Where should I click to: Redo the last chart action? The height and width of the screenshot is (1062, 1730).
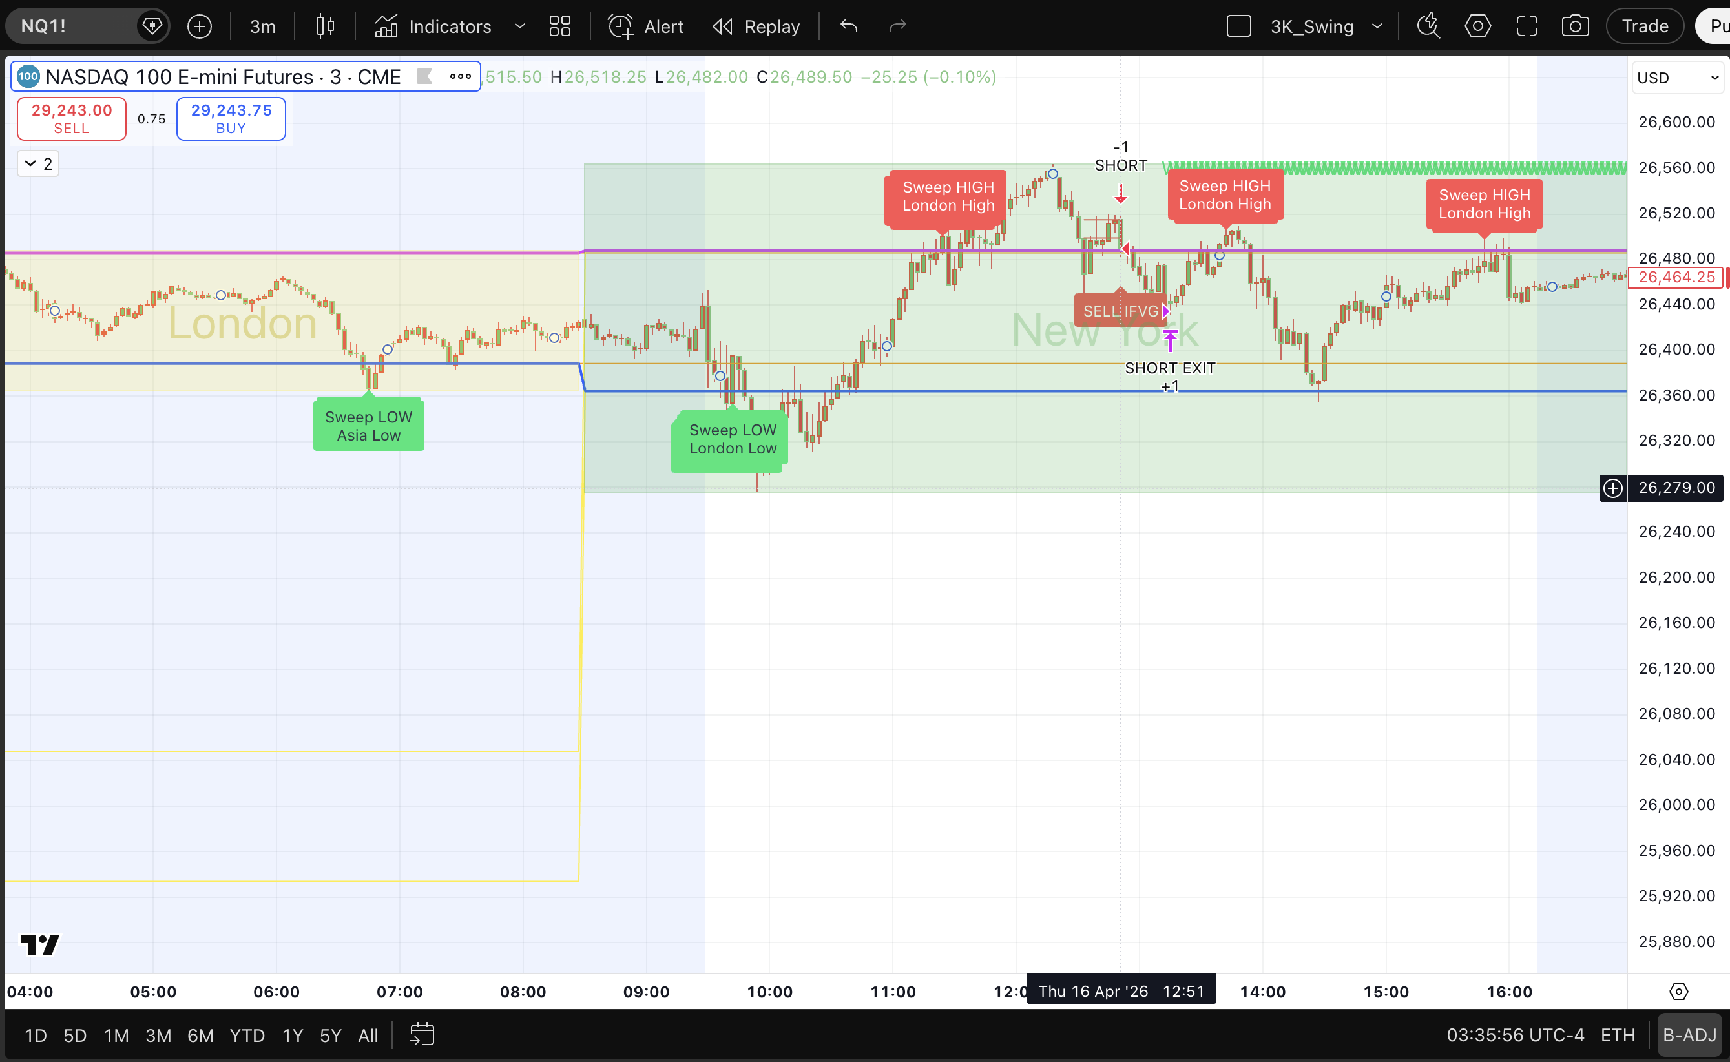point(898,26)
